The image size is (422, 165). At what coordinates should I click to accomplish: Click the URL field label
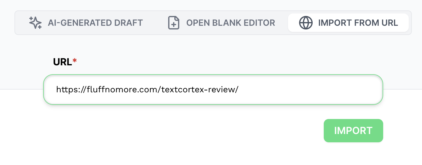pos(63,62)
